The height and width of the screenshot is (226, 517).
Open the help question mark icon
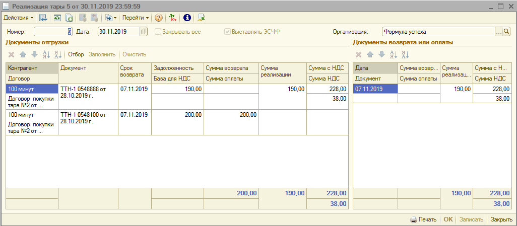[159, 18]
